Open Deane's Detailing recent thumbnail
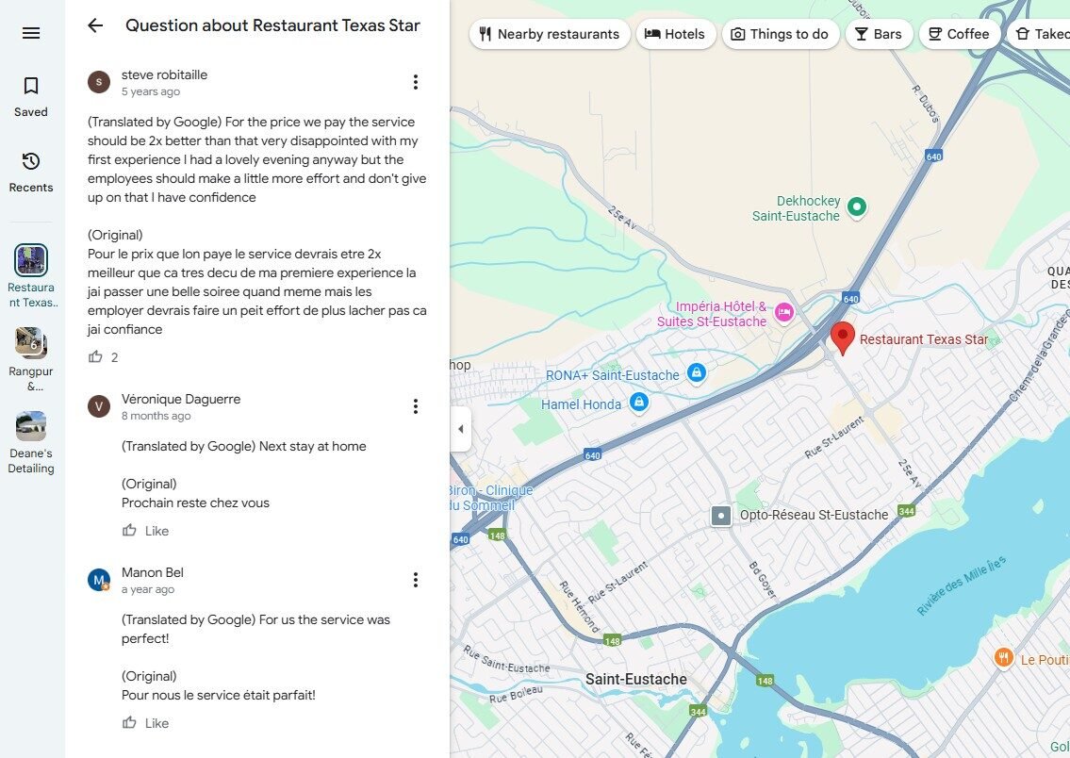1070x758 pixels. [31, 426]
